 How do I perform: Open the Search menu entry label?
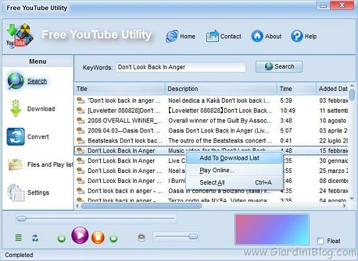tap(37, 81)
